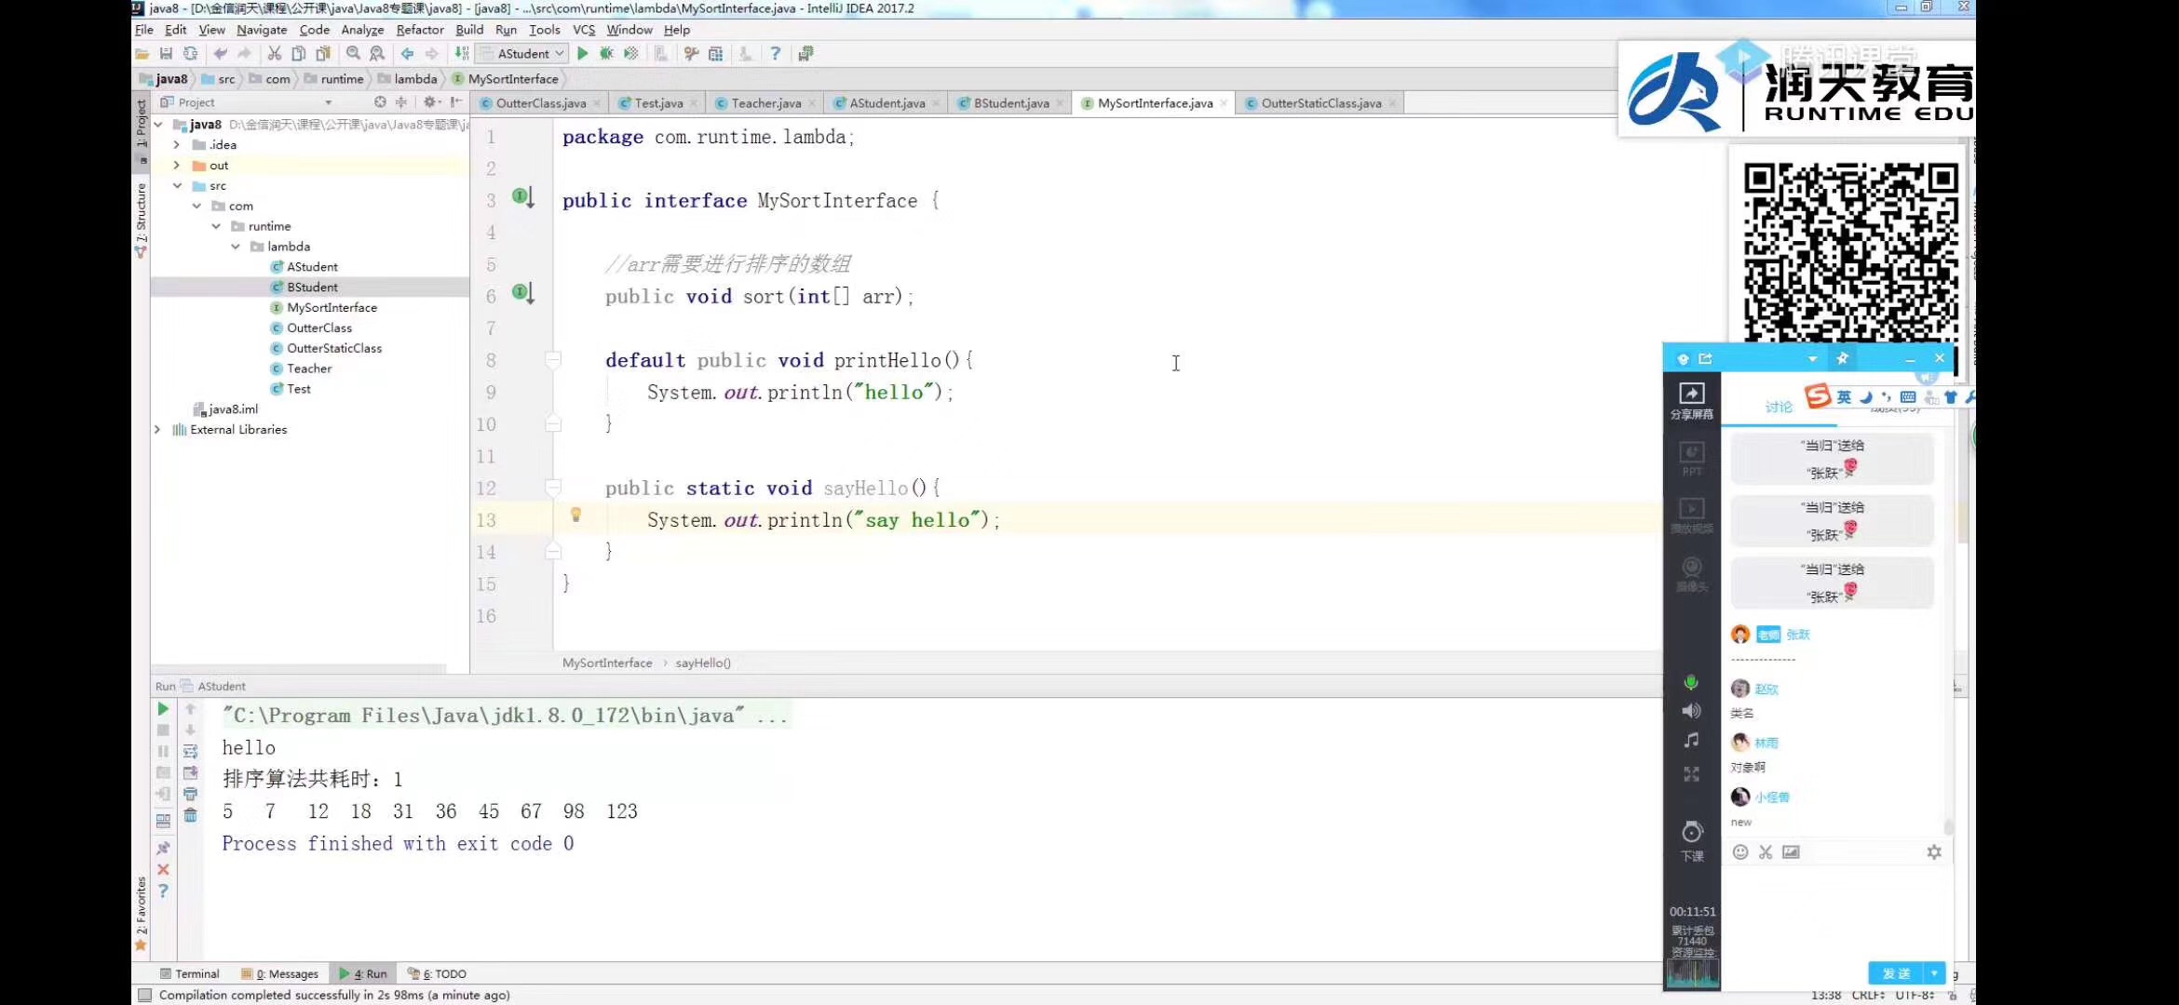Click the Print icon in the Run console
Image resolution: width=2179 pixels, height=1005 pixels.
tap(190, 794)
